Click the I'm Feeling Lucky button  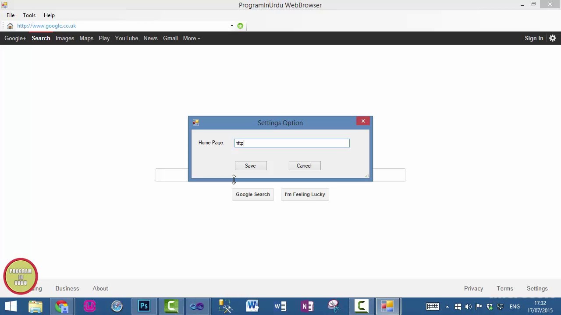[x=305, y=194]
